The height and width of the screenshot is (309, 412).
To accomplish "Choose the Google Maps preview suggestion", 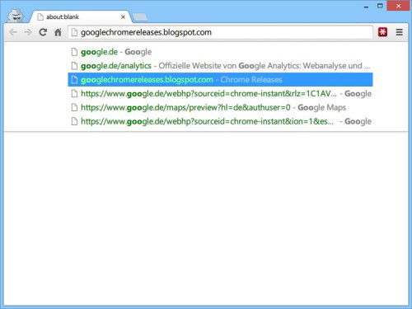I will (220, 107).
